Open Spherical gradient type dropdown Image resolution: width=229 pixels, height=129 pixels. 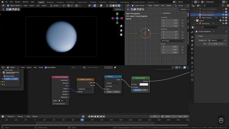pos(86,89)
